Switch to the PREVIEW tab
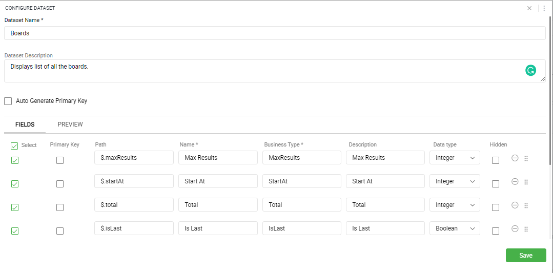This screenshot has height=273, width=553. [70, 124]
